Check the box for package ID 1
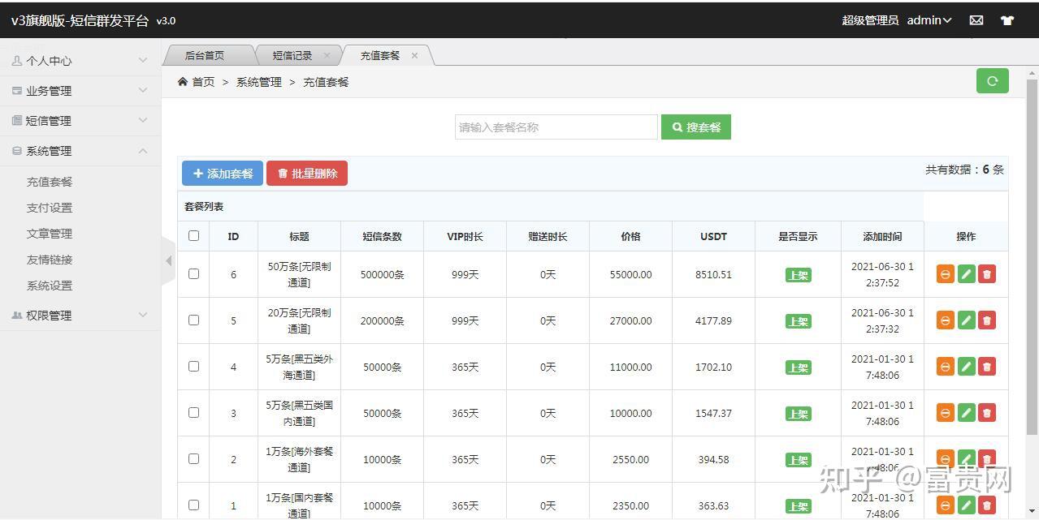 click(193, 505)
